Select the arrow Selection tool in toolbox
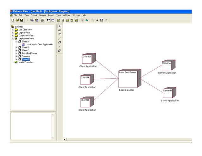Viewport: 202px width, 156px height. pos(60,26)
